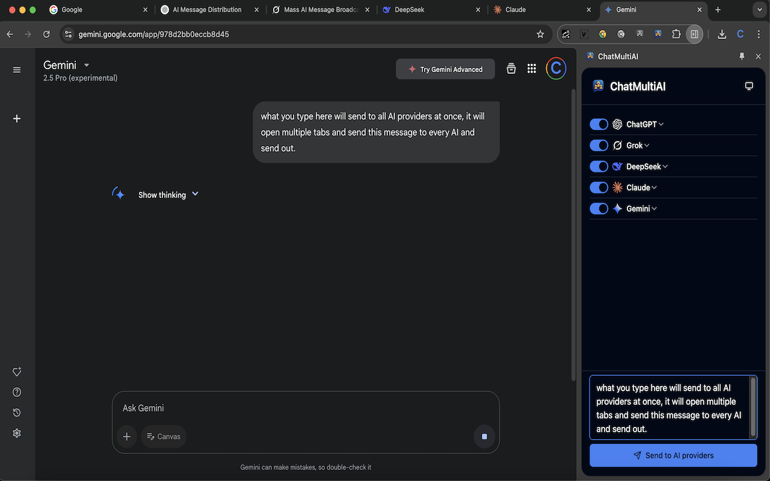Viewport: 770px width, 481px height.
Task: Select the Canvas button
Action: click(x=164, y=437)
